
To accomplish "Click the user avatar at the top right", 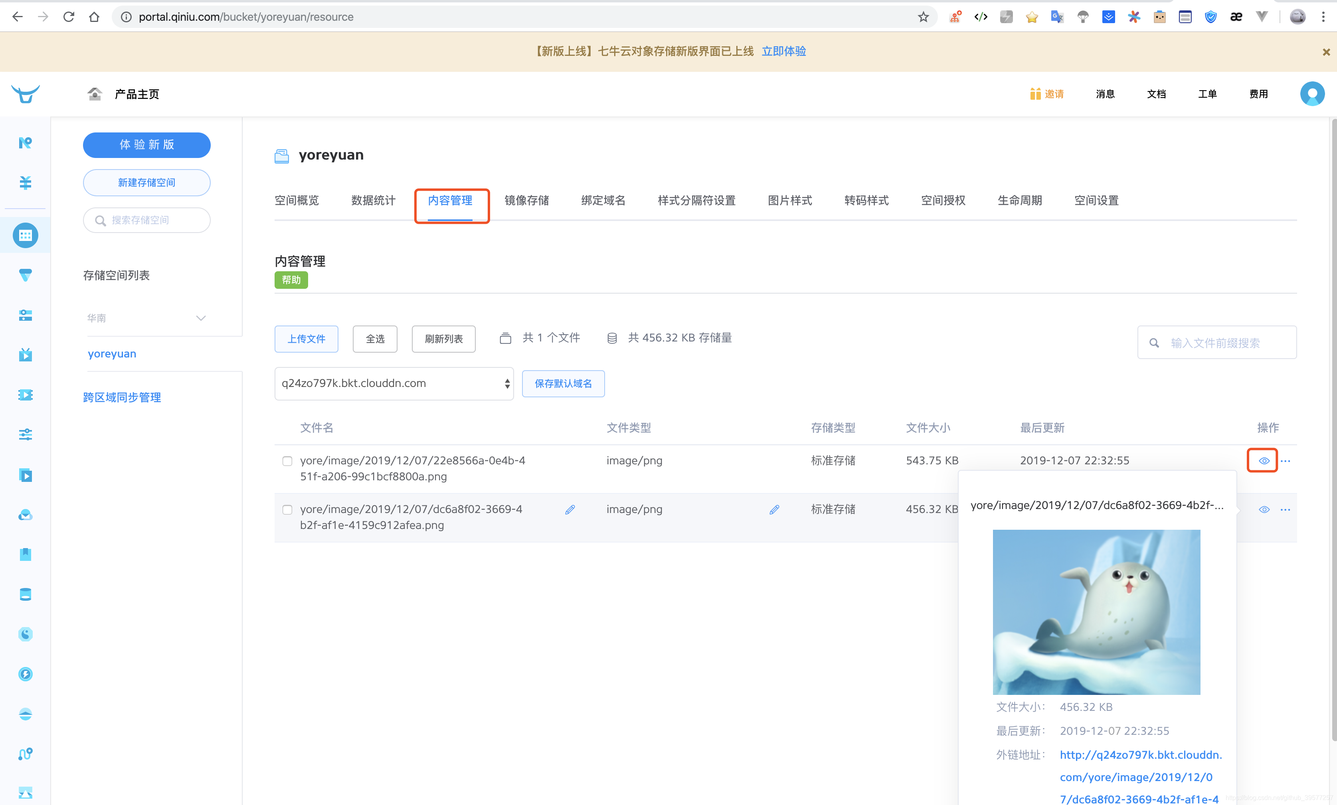I will (1312, 94).
